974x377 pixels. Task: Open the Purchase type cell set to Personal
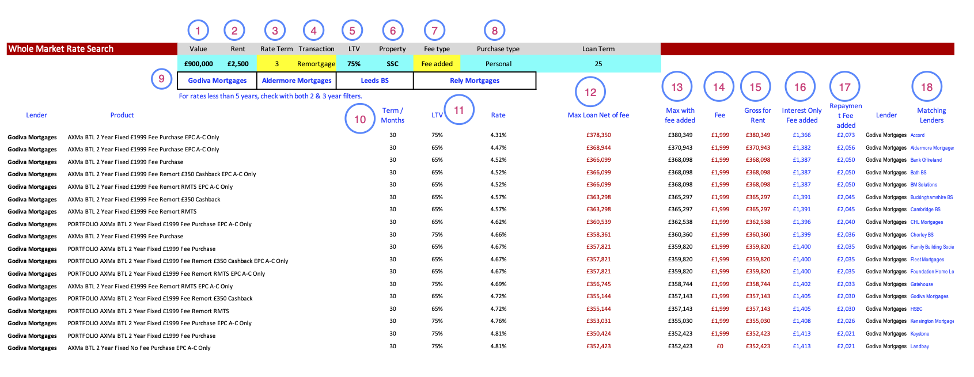point(498,64)
